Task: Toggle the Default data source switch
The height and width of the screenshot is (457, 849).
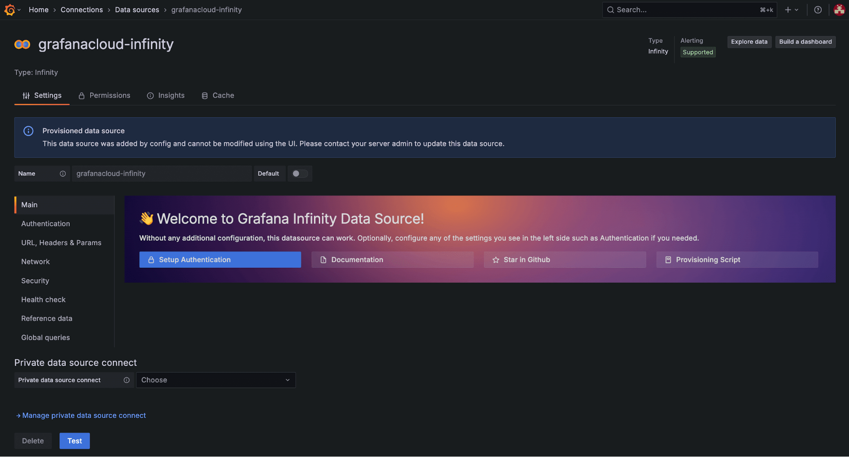Action: point(300,174)
